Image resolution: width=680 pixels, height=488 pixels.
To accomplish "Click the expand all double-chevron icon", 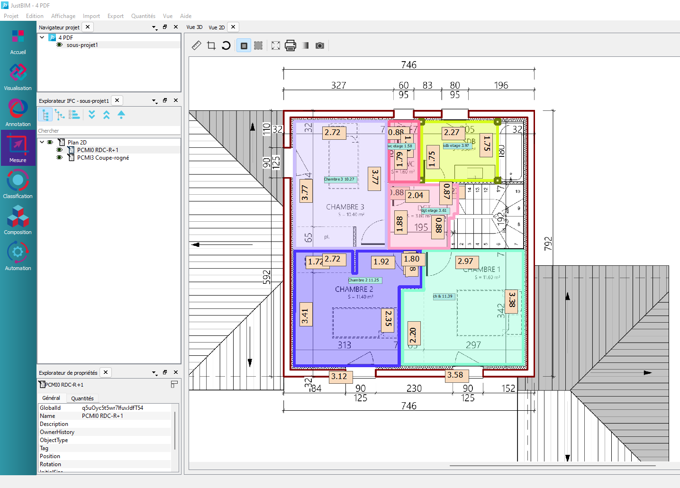I will coord(92,115).
